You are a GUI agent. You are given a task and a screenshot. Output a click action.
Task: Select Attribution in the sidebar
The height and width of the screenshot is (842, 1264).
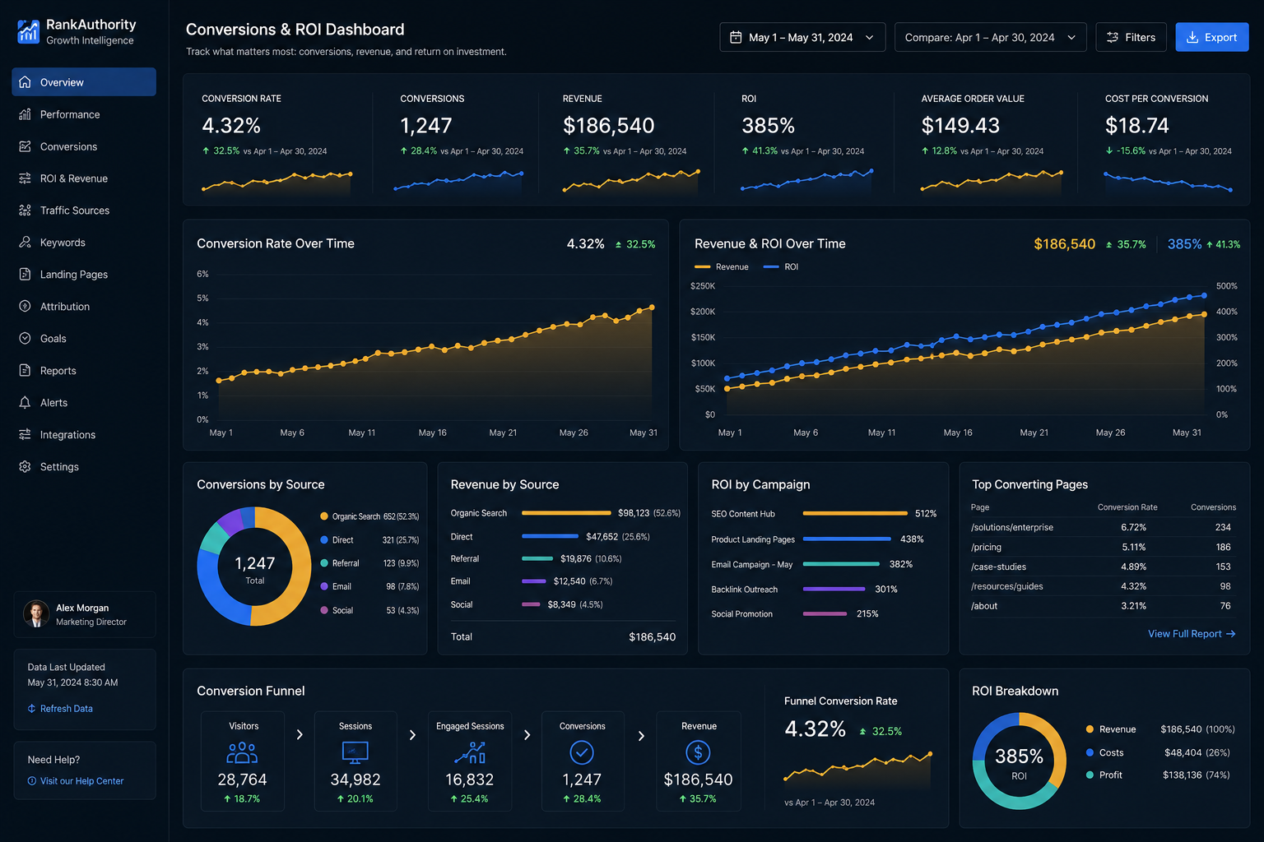(x=84, y=307)
